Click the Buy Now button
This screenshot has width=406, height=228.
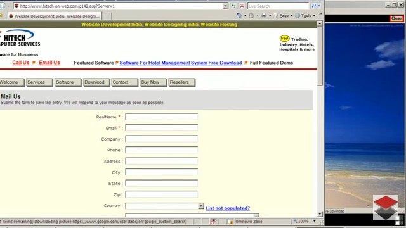(153, 82)
